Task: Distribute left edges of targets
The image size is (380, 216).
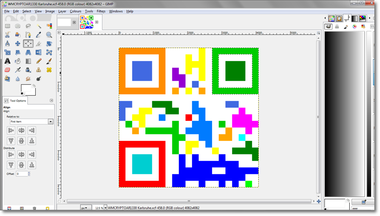Action: point(11,154)
